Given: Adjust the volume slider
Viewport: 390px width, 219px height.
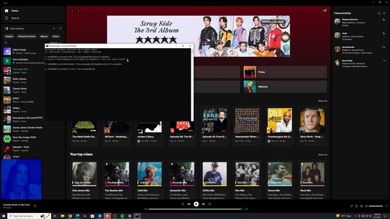Looking at the screenshot, I should pyautogui.click(x=375, y=206).
